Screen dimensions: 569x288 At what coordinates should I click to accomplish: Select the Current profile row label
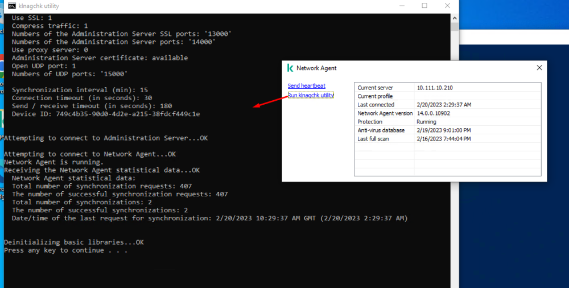pyautogui.click(x=375, y=96)
